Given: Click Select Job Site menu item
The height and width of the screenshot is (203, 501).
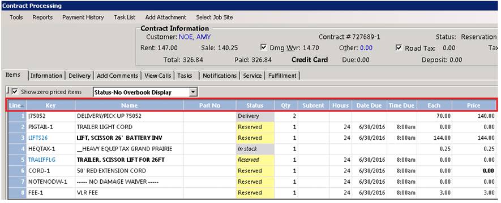Looking at the screenshot, I should 215,17.
